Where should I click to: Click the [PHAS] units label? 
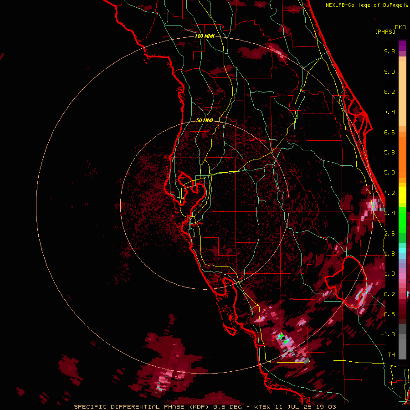click(385, 32)
